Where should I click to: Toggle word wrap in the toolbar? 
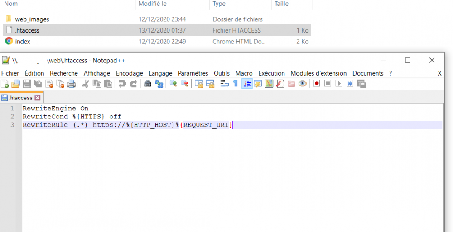(x=225, y=84)
